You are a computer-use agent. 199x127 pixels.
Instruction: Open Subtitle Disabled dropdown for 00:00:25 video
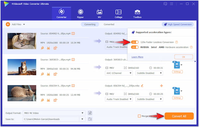point(149,99)
